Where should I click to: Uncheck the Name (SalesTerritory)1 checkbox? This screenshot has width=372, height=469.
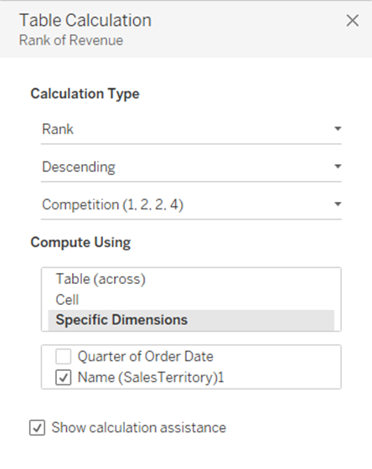(63, 377)
